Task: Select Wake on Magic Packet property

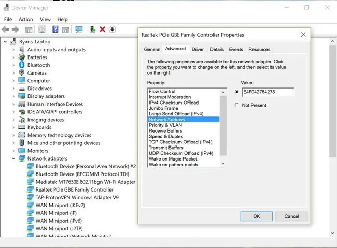Action: pyautogui.click(x=184, y=159)
